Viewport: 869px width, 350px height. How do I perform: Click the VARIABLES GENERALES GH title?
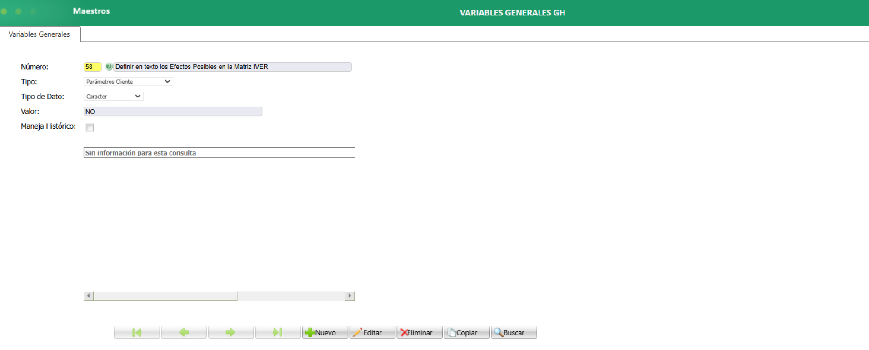point(512,13)
